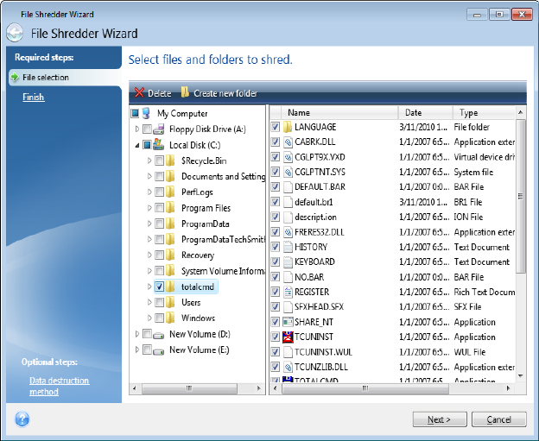The height and width of the screenshot is (441, 539).
Task: Uncheck the totalcmd folder checkbox
Action: coord(159,287)
